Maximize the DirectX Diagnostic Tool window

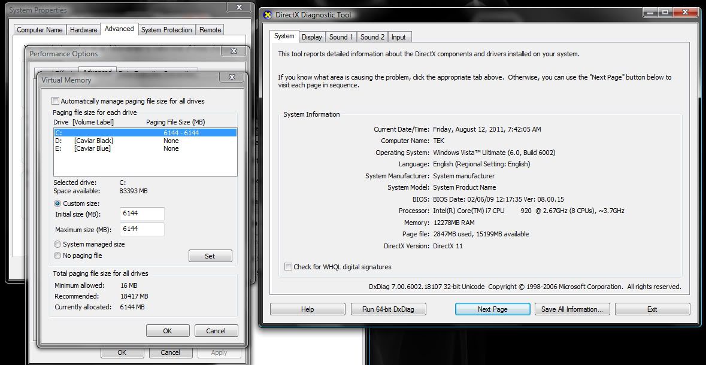point(665,12)
